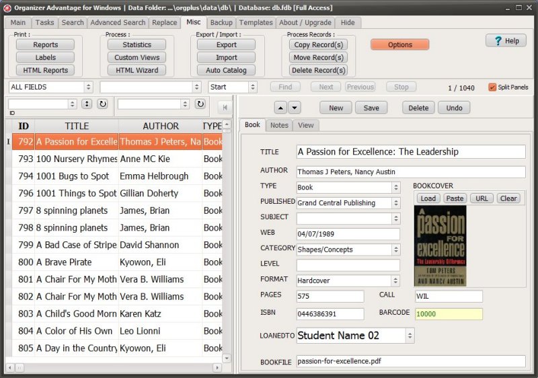Open the Templates tab

[256, 23]
